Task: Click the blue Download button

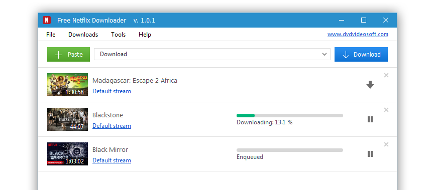Action: pos(361,54)
